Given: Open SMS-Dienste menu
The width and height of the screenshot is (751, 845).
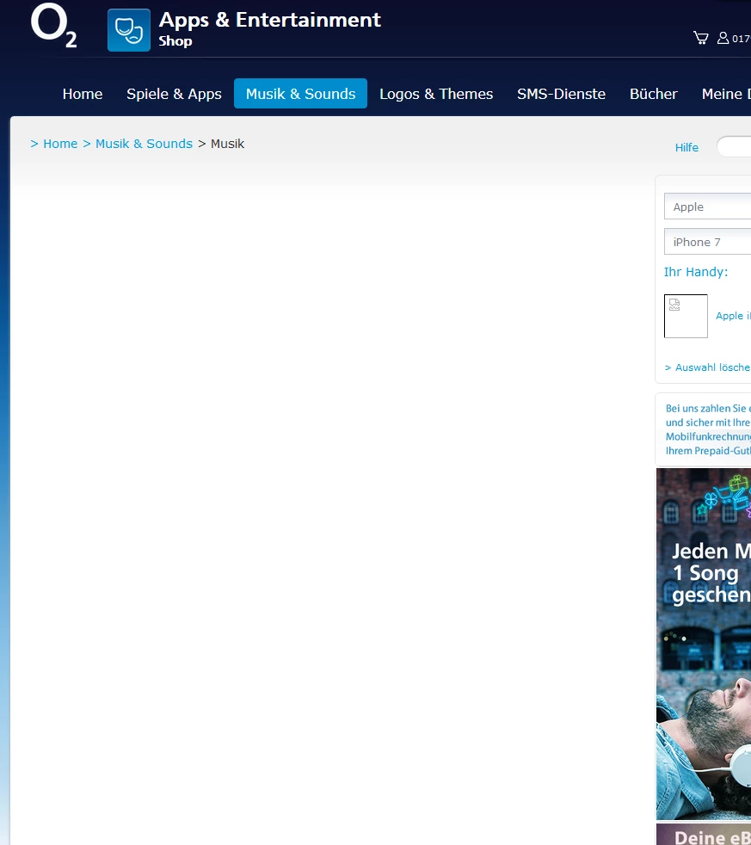Looking at the screenshot, I should click(562, 94).
